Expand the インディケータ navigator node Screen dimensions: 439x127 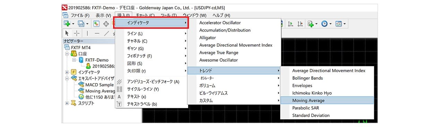point(67,72)
